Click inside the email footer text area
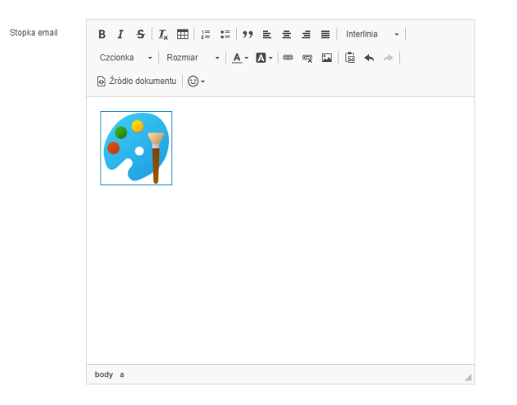Viewport: 517px width, 405px height. tap(280, 231)
